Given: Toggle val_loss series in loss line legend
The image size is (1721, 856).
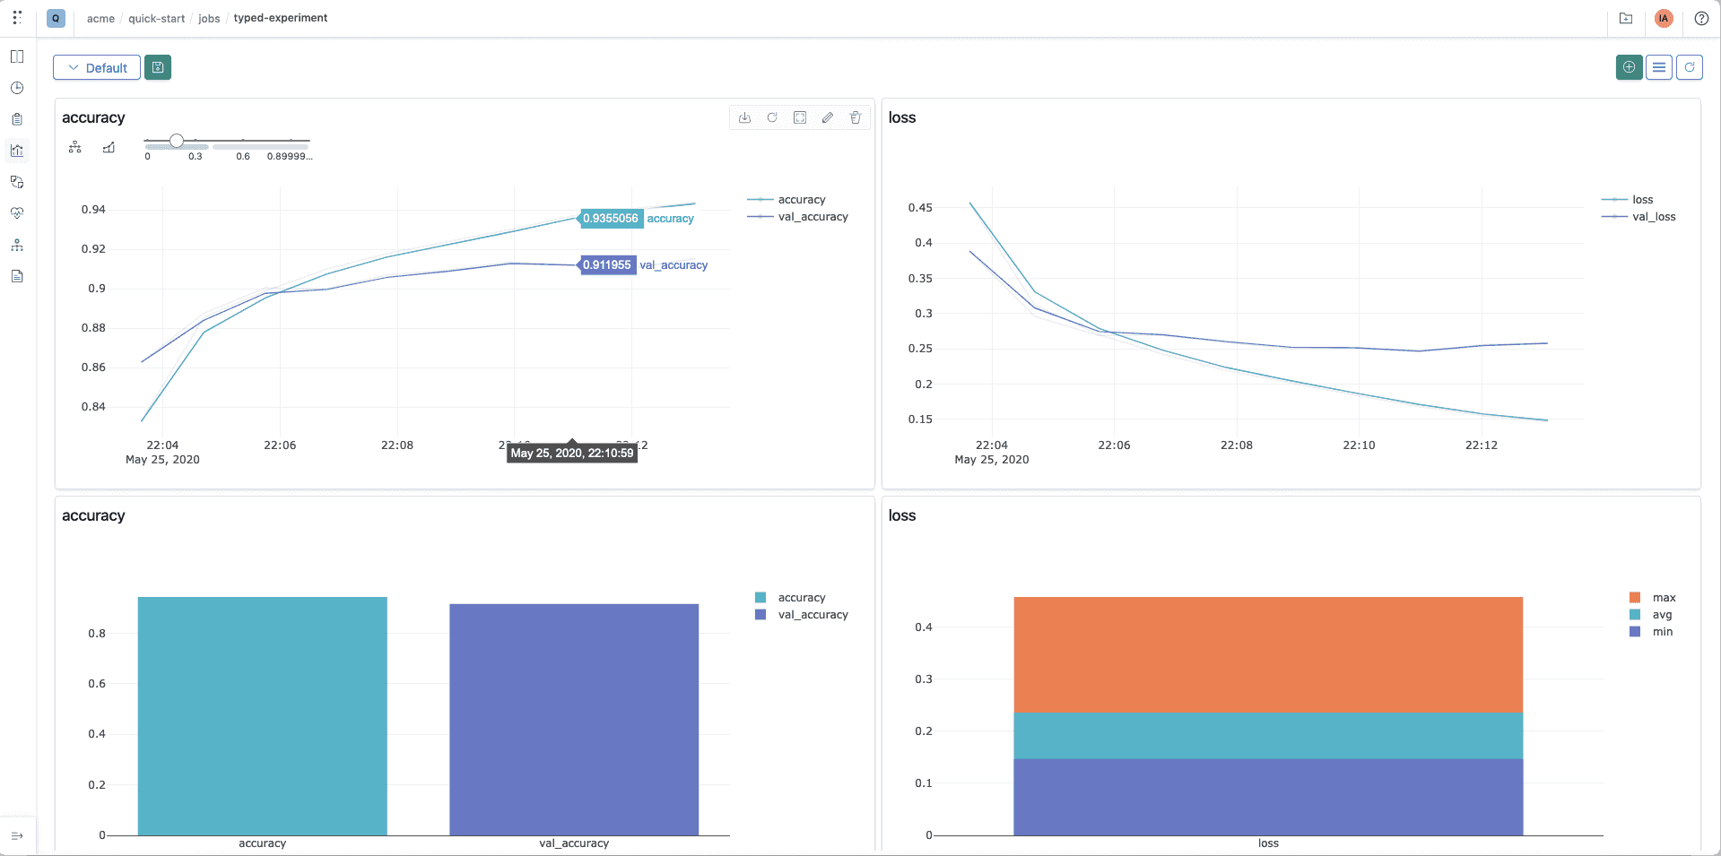Looking at the screenshot, I should tap(1653, 217).
